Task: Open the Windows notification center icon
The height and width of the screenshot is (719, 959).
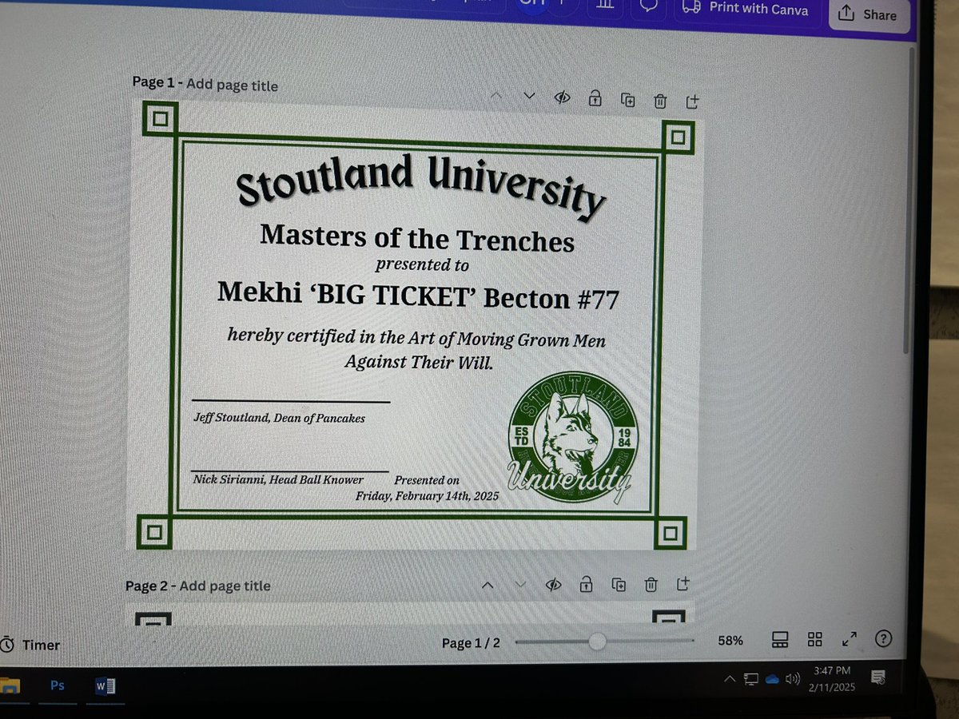Action: coord(877,677)
